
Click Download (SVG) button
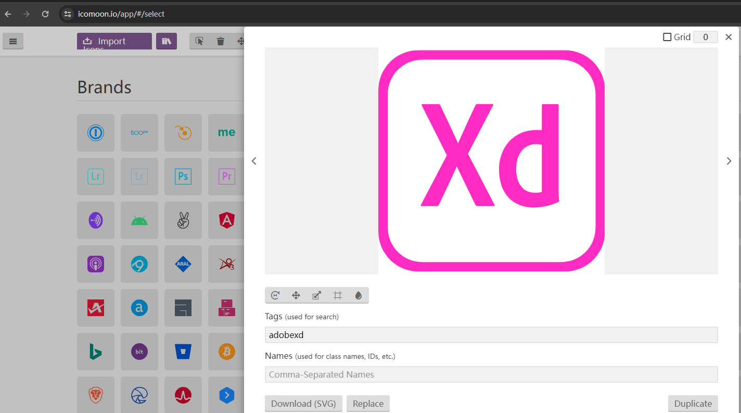tap(303, 404)
